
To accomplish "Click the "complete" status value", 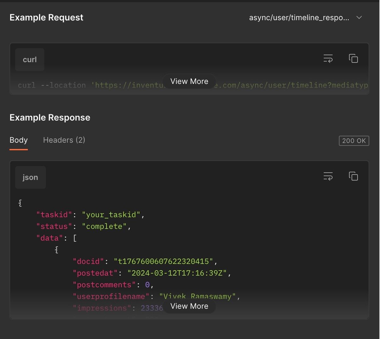I will pos(104,226).
